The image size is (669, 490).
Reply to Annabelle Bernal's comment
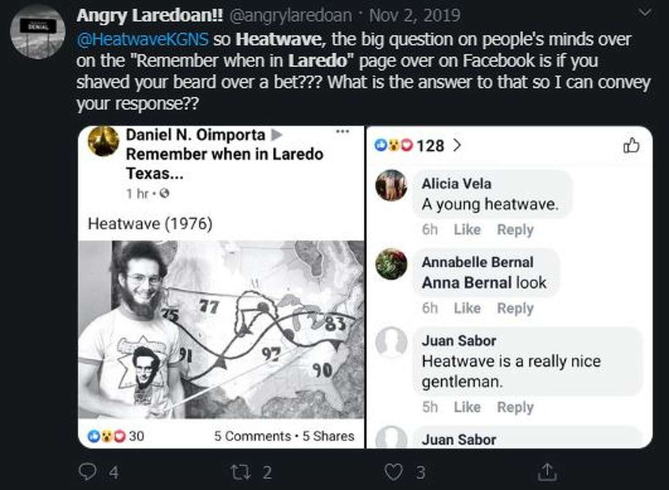[x=515, y=308]
